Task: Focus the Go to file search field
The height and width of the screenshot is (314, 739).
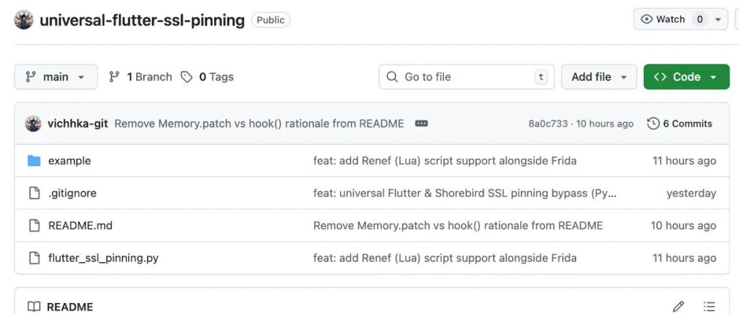Action: click(467, 77)
